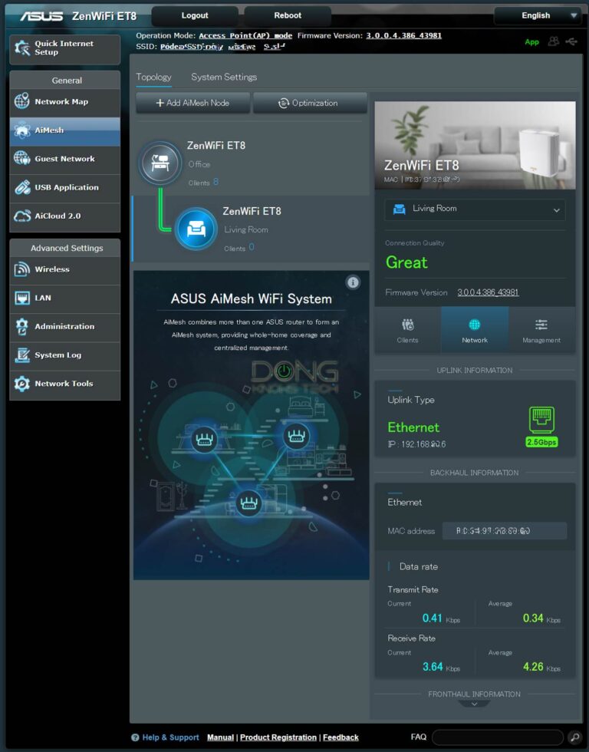Run the Optimization button
The width and height of the screenshot is (589, 752).
310,103
